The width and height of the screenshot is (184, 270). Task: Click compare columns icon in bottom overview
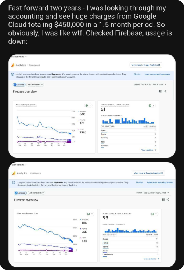pyautogui.click(x=163, y=199)
